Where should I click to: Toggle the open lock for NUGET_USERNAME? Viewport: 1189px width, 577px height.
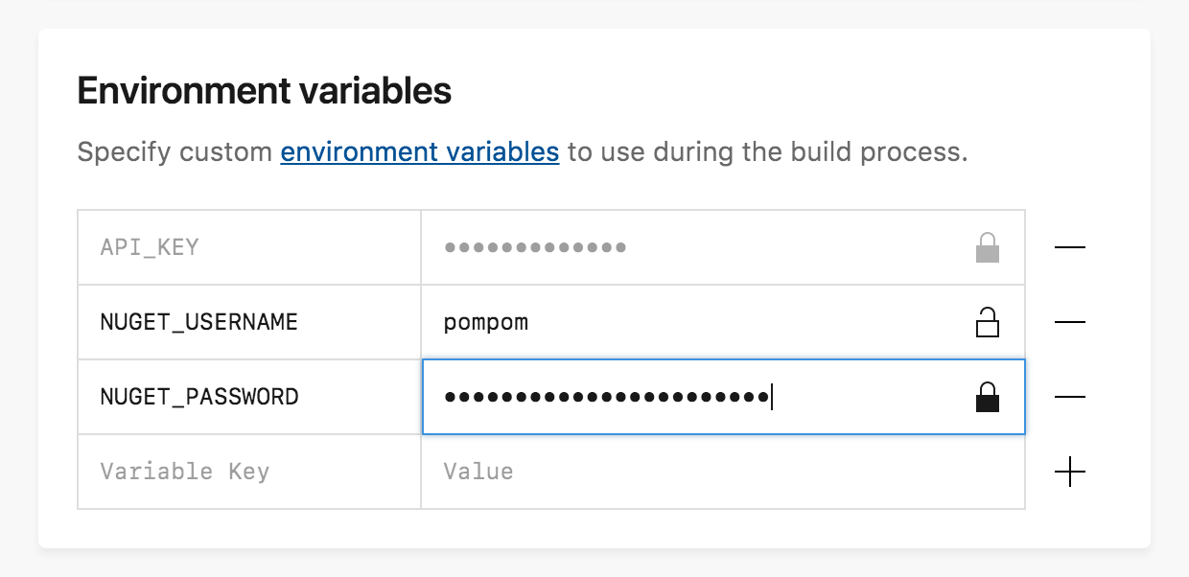pos(987,323)
